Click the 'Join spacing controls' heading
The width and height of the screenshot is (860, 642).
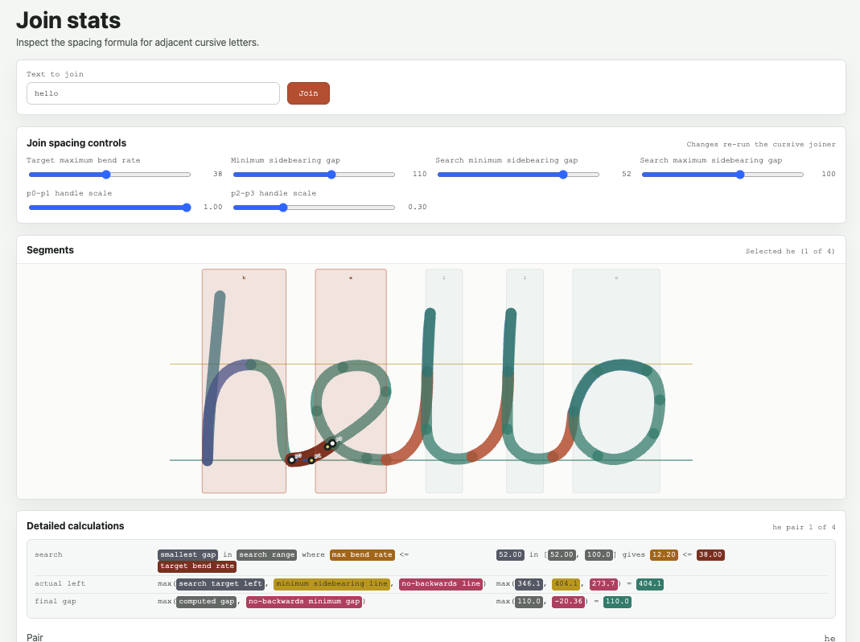pyautogui.click(x=76, y=142)
